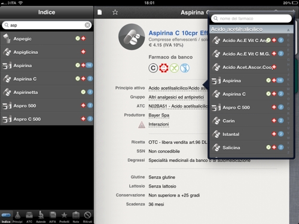Open the N02BA51 ATC link
Viewport: 299px width, 224px height.
(178, 106)
